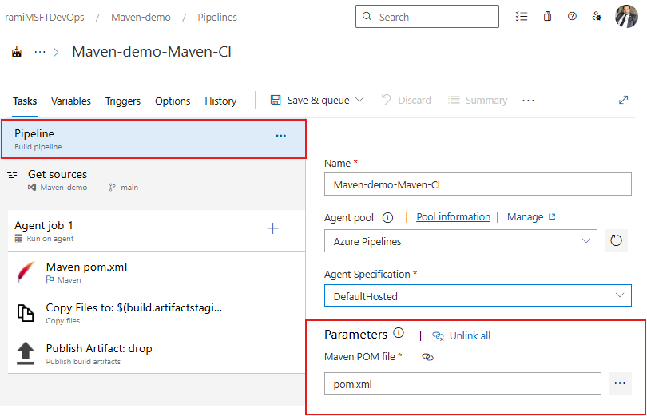Click the main branch label
647x416 pixels.
(x=129, y=188)
